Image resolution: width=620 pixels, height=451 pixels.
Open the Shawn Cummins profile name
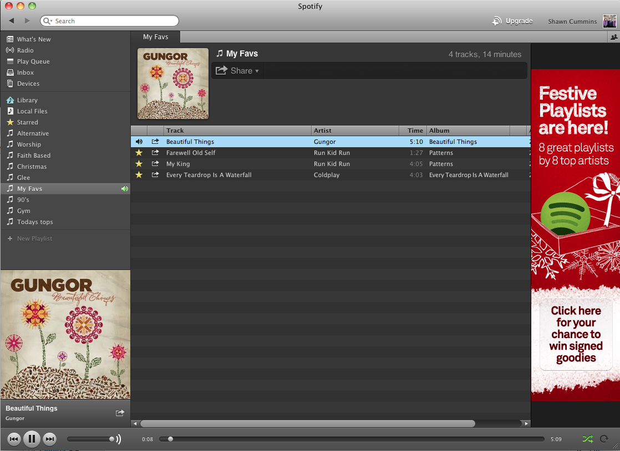(x=572, y=22)
